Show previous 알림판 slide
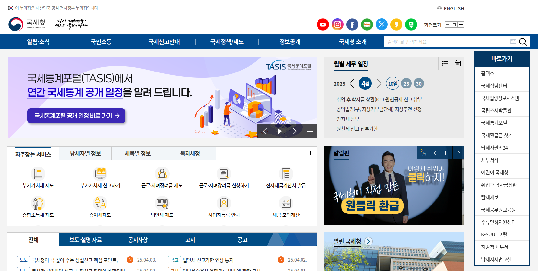Screen dimensions: 538x271 (x=435, y=153)
